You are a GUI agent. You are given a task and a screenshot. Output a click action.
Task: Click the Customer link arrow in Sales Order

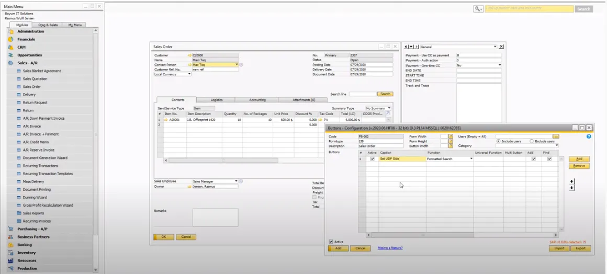pos(189,55)
